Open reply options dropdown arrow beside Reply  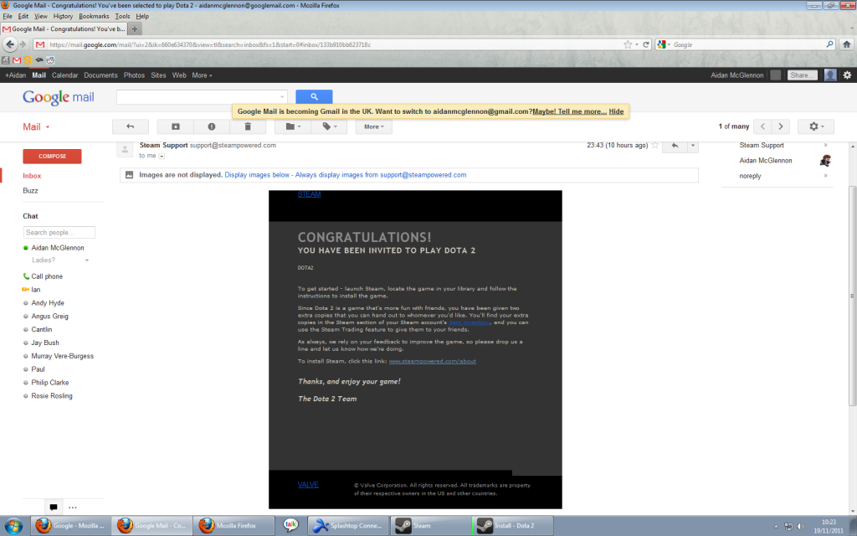(x=693, y=146)
